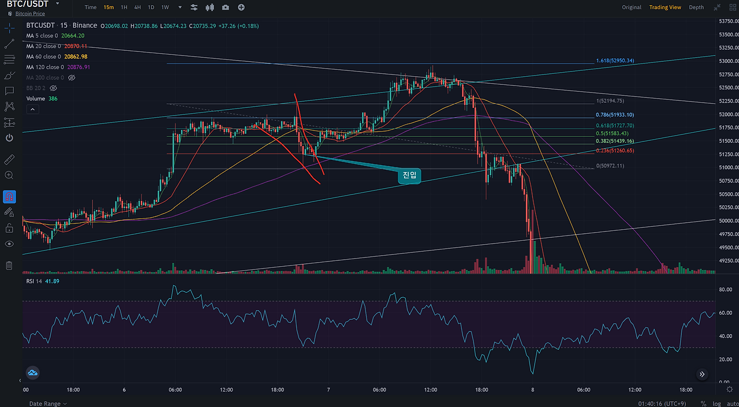Select the 4H interval

click(137, 8)
